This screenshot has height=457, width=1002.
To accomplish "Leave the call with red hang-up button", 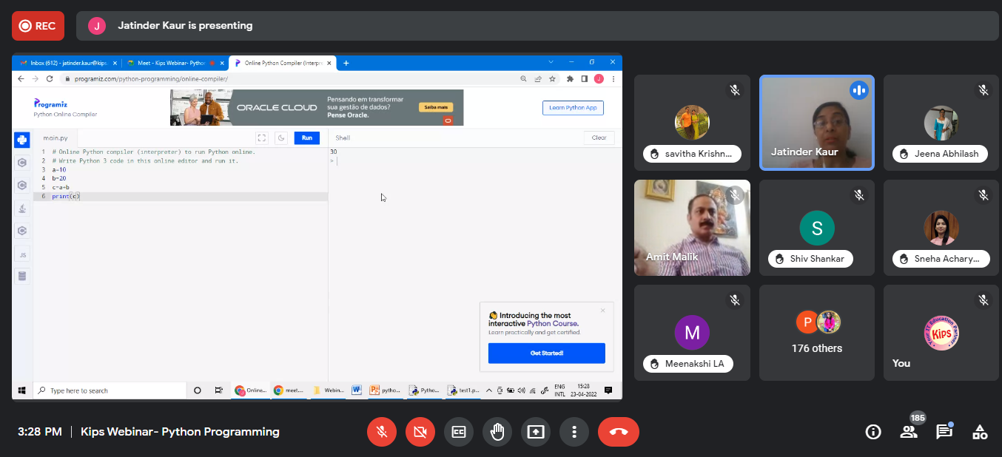I will [619, 432].
